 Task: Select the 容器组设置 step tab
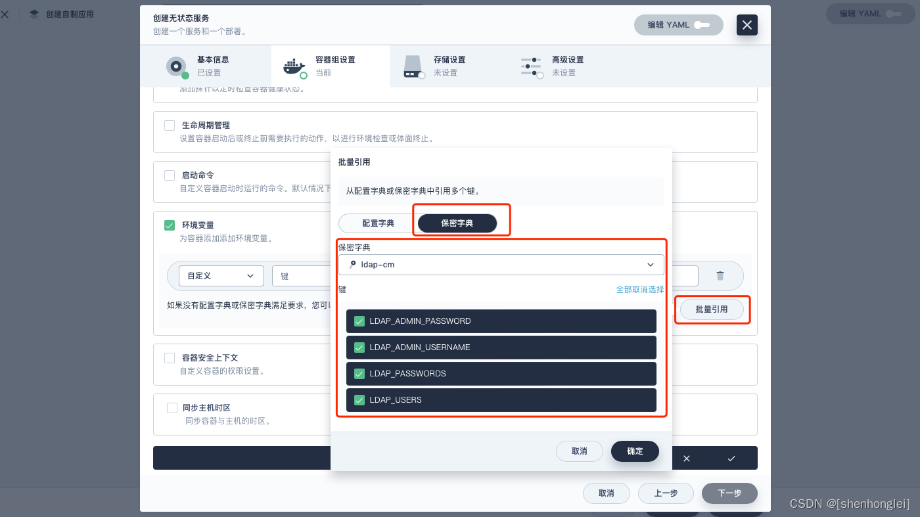click(331, 66)
